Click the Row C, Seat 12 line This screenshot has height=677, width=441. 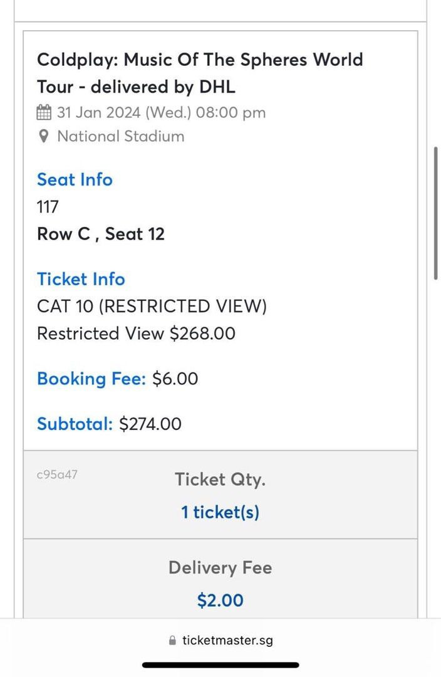101,234
